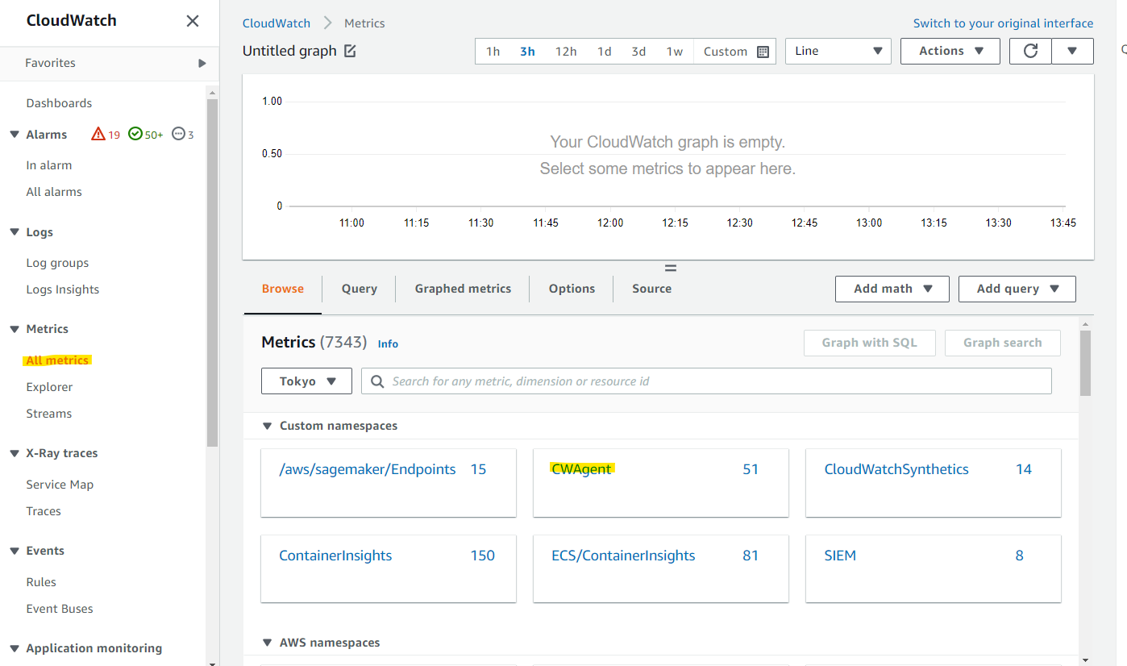Open Traces in the sidebar
This screenshot has height=666, width=1127.
click(44, 511)
